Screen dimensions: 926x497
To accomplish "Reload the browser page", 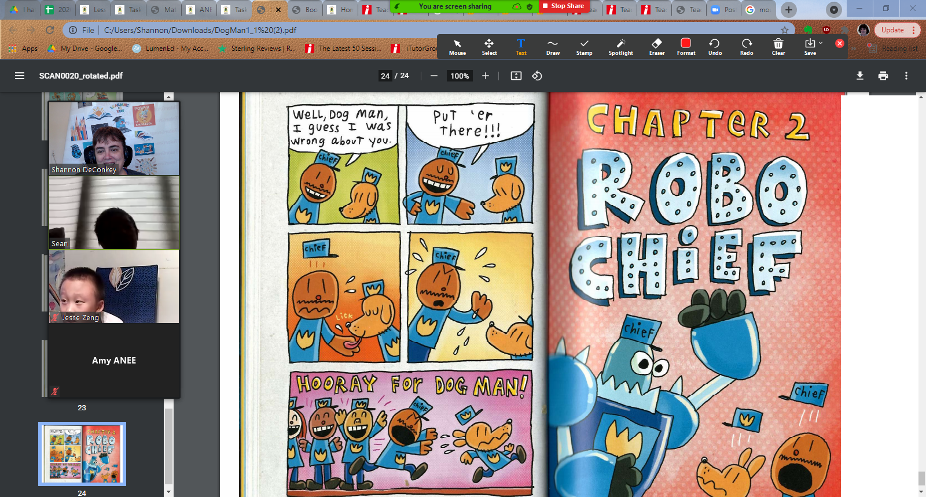I will [50, 30].
